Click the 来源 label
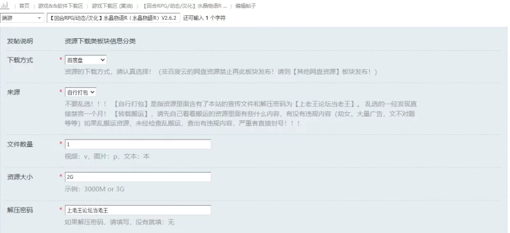The width and height of the screenshot is (510, 233). coord(13,92)
